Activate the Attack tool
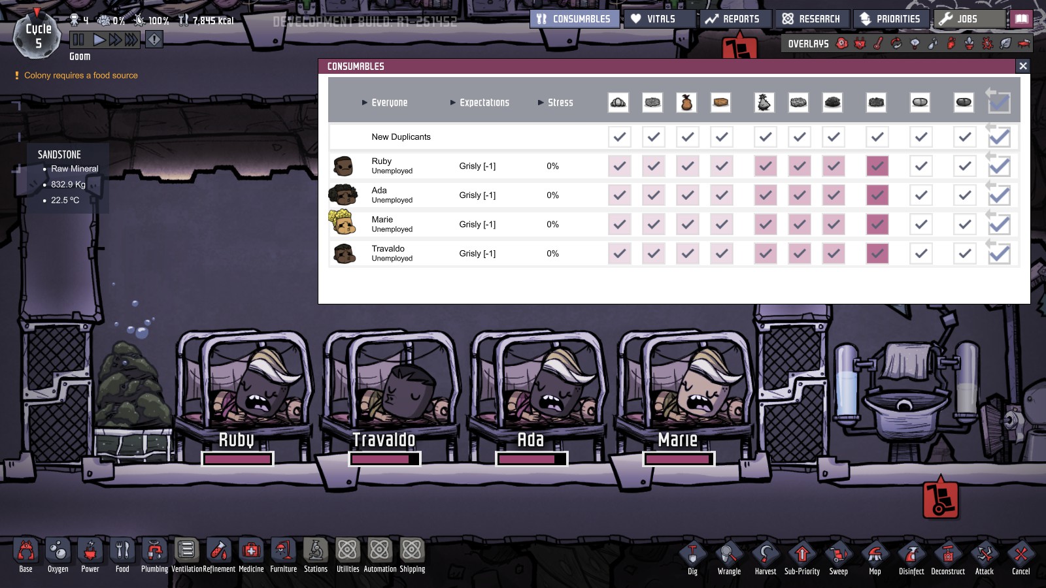Image resolution: width=1046 pixels, height=588 pixels. [985, 559]
